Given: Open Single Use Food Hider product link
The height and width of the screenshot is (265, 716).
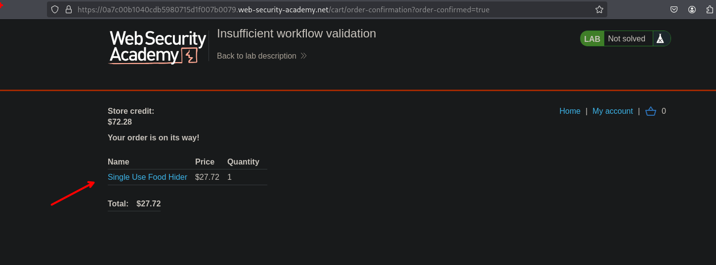Looking at the screenshot, I should 147,177.
